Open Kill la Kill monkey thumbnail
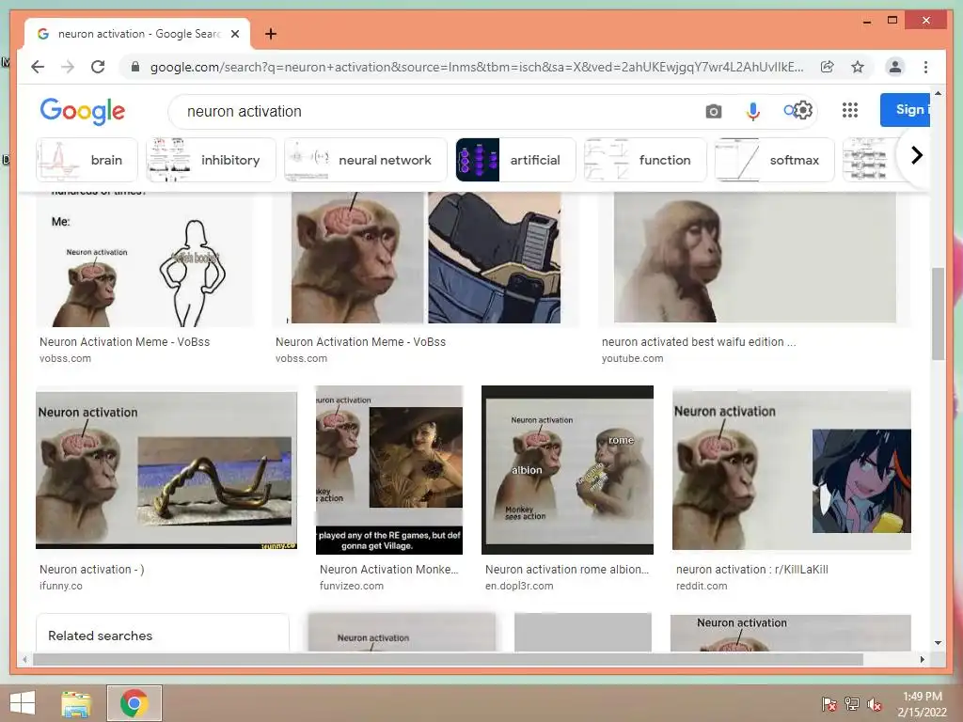This screenshot has height=722, width=963. pos(792,470)
